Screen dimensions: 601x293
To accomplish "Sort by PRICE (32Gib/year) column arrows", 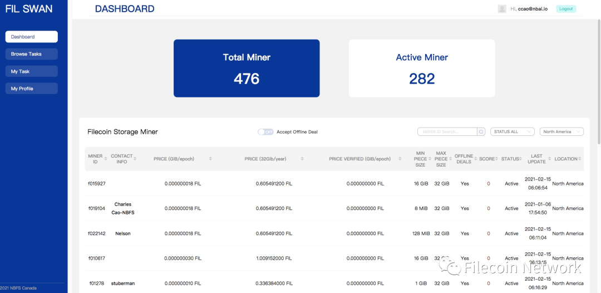I will pos(302,159).
